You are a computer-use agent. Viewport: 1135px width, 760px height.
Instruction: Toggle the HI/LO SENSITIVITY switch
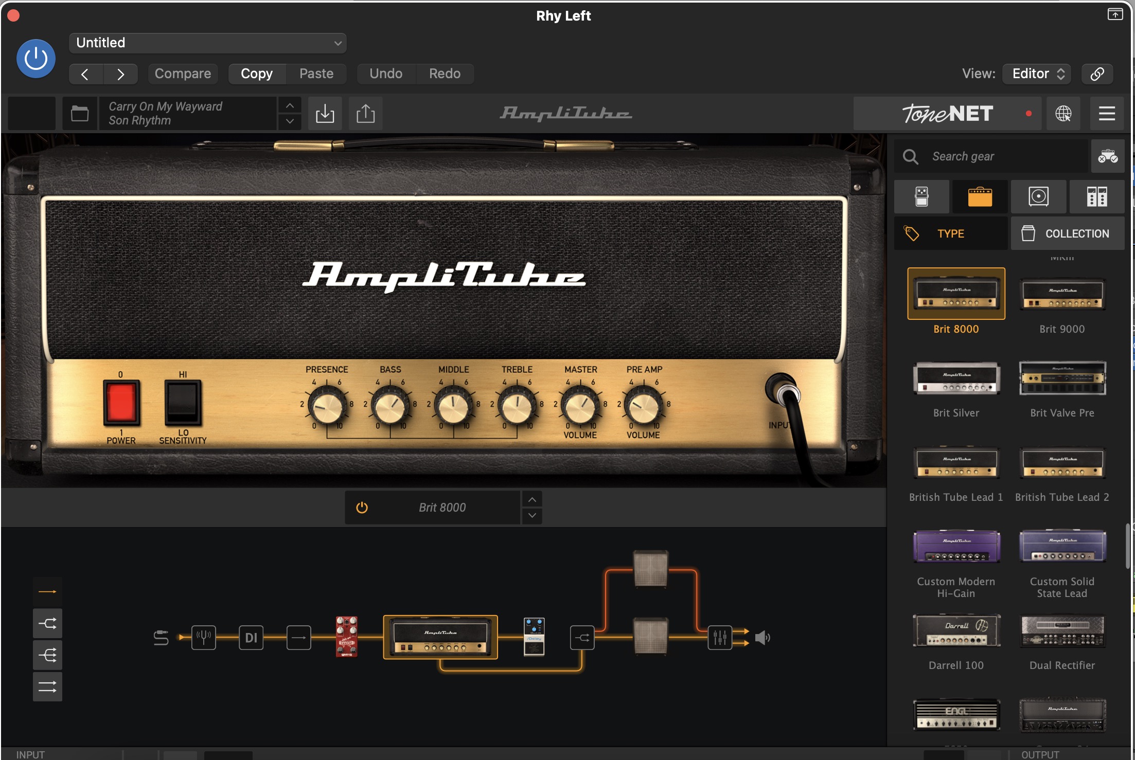tap(183, 403)
